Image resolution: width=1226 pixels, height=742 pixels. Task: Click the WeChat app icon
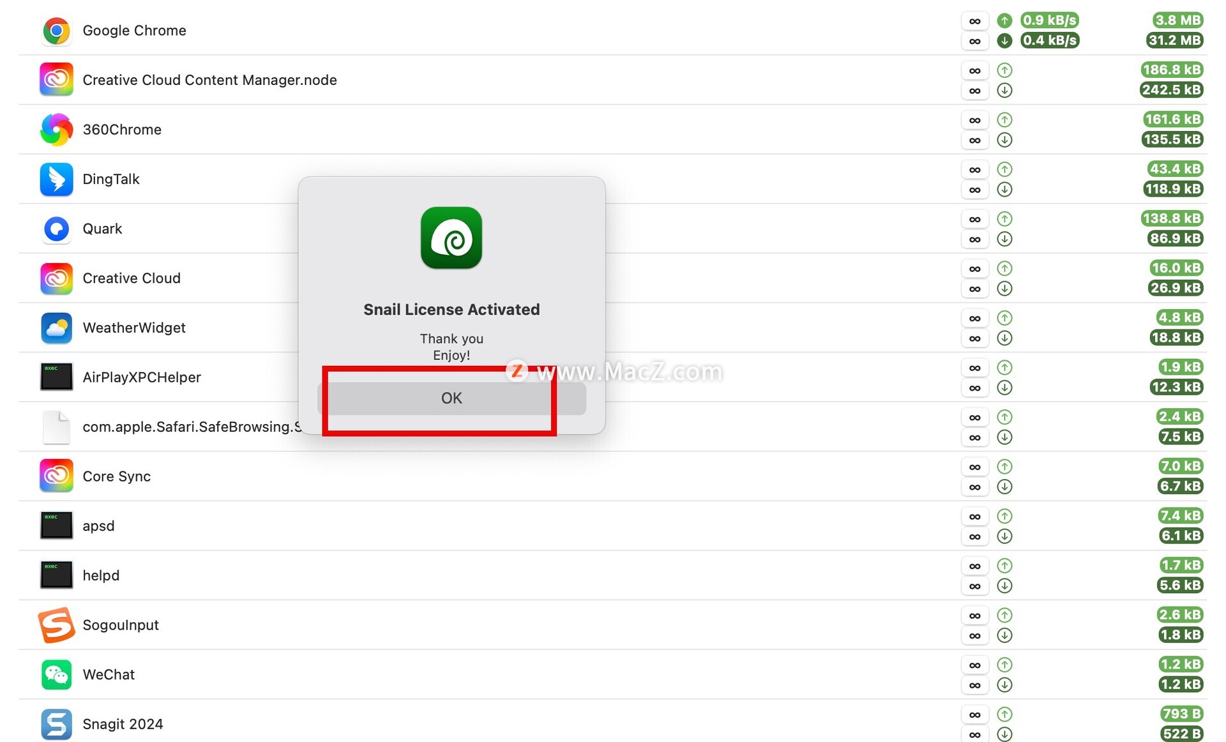(56, 674)
